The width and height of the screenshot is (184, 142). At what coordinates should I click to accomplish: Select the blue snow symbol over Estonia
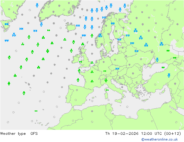pos(120,39)
